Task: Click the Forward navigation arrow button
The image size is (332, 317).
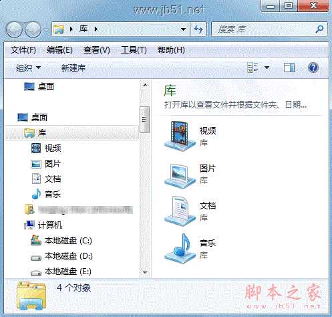Action: pos(33,29)
